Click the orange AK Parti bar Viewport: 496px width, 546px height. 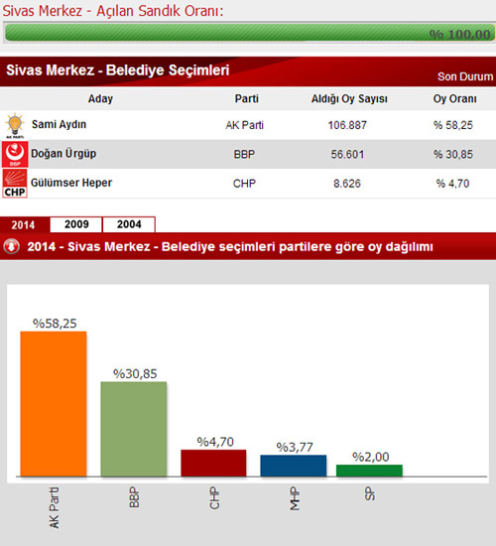pyautogui.click(x=54, y=404)
